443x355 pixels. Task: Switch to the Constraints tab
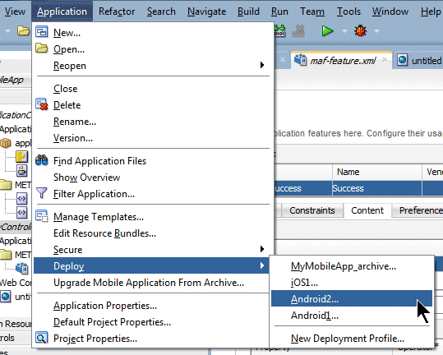pyautogui.click(x=312, y=210)
